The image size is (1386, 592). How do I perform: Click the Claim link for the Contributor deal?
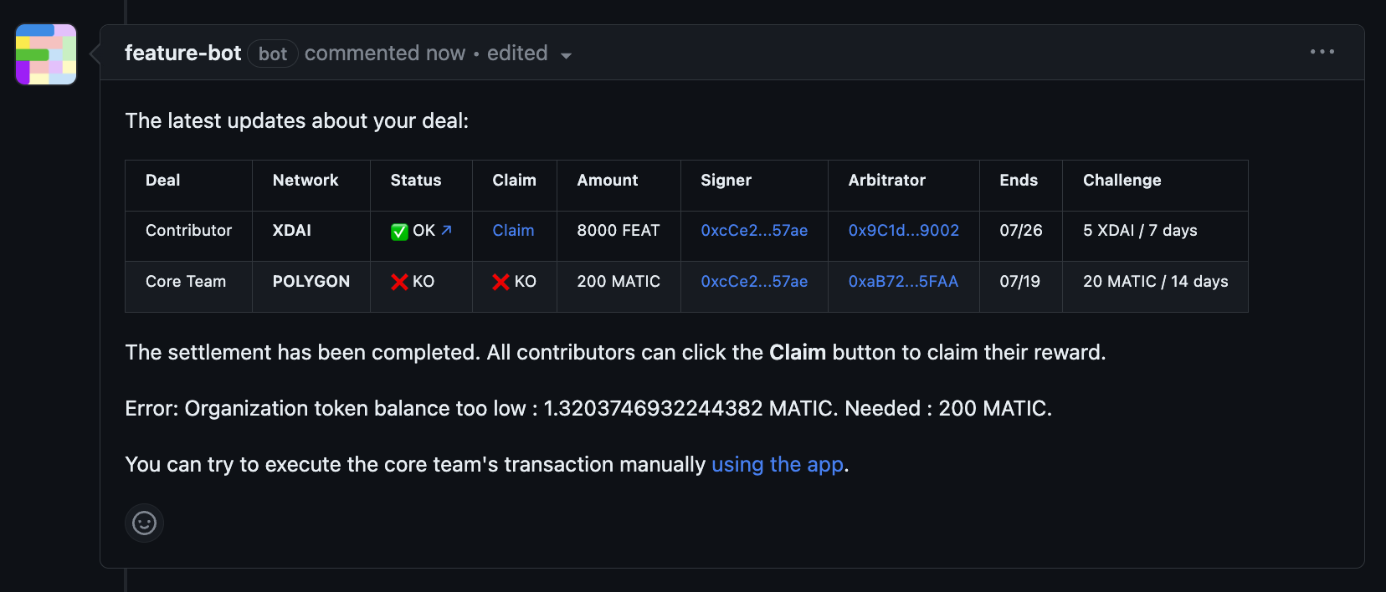tap(512, 231)
